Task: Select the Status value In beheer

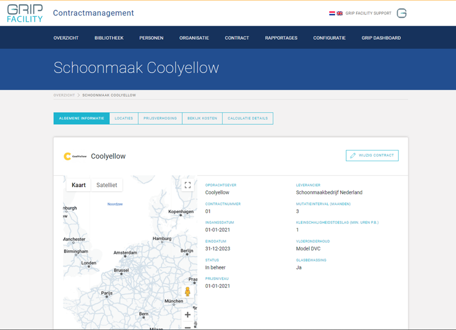Action: click(216, 267)
